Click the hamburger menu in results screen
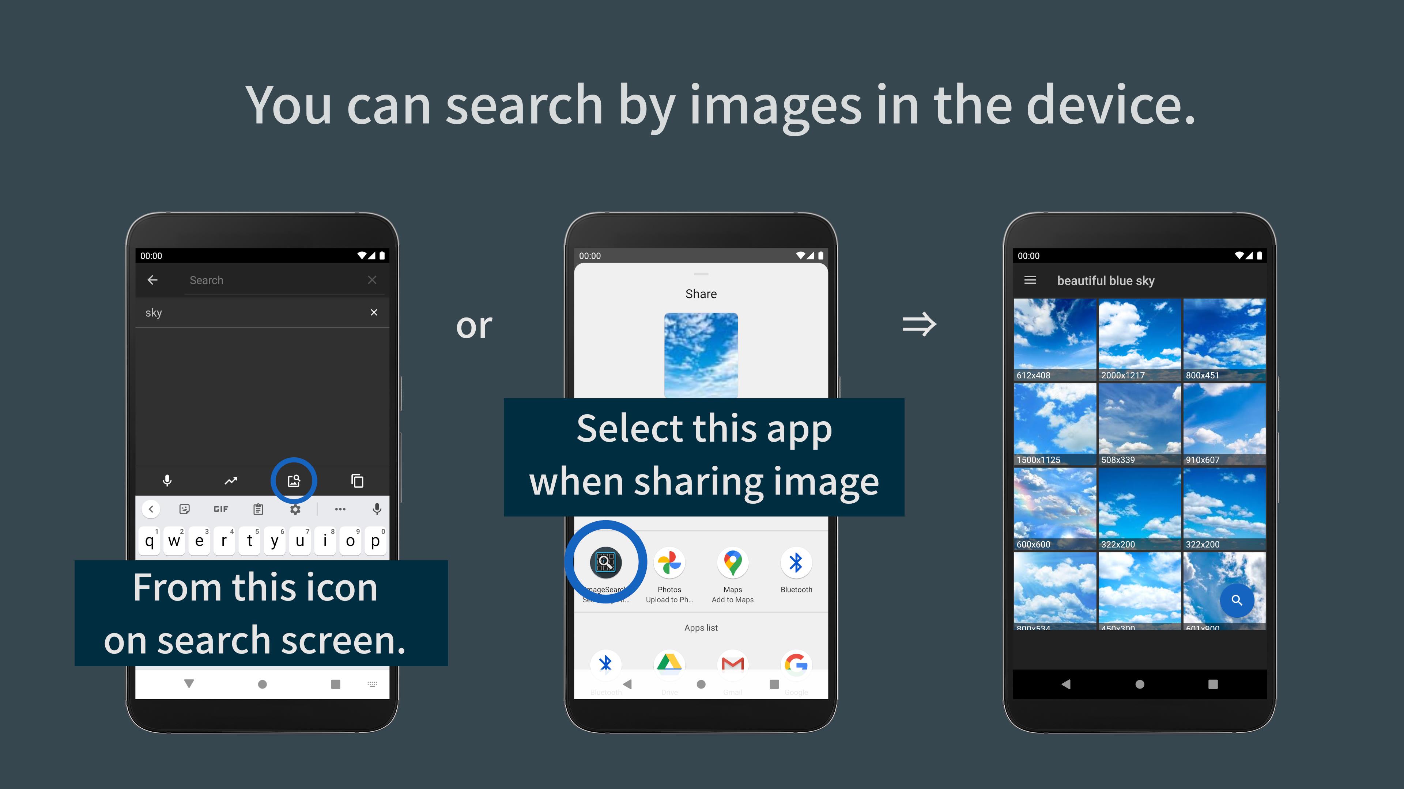The image size is (1404, 789). 1030,280
